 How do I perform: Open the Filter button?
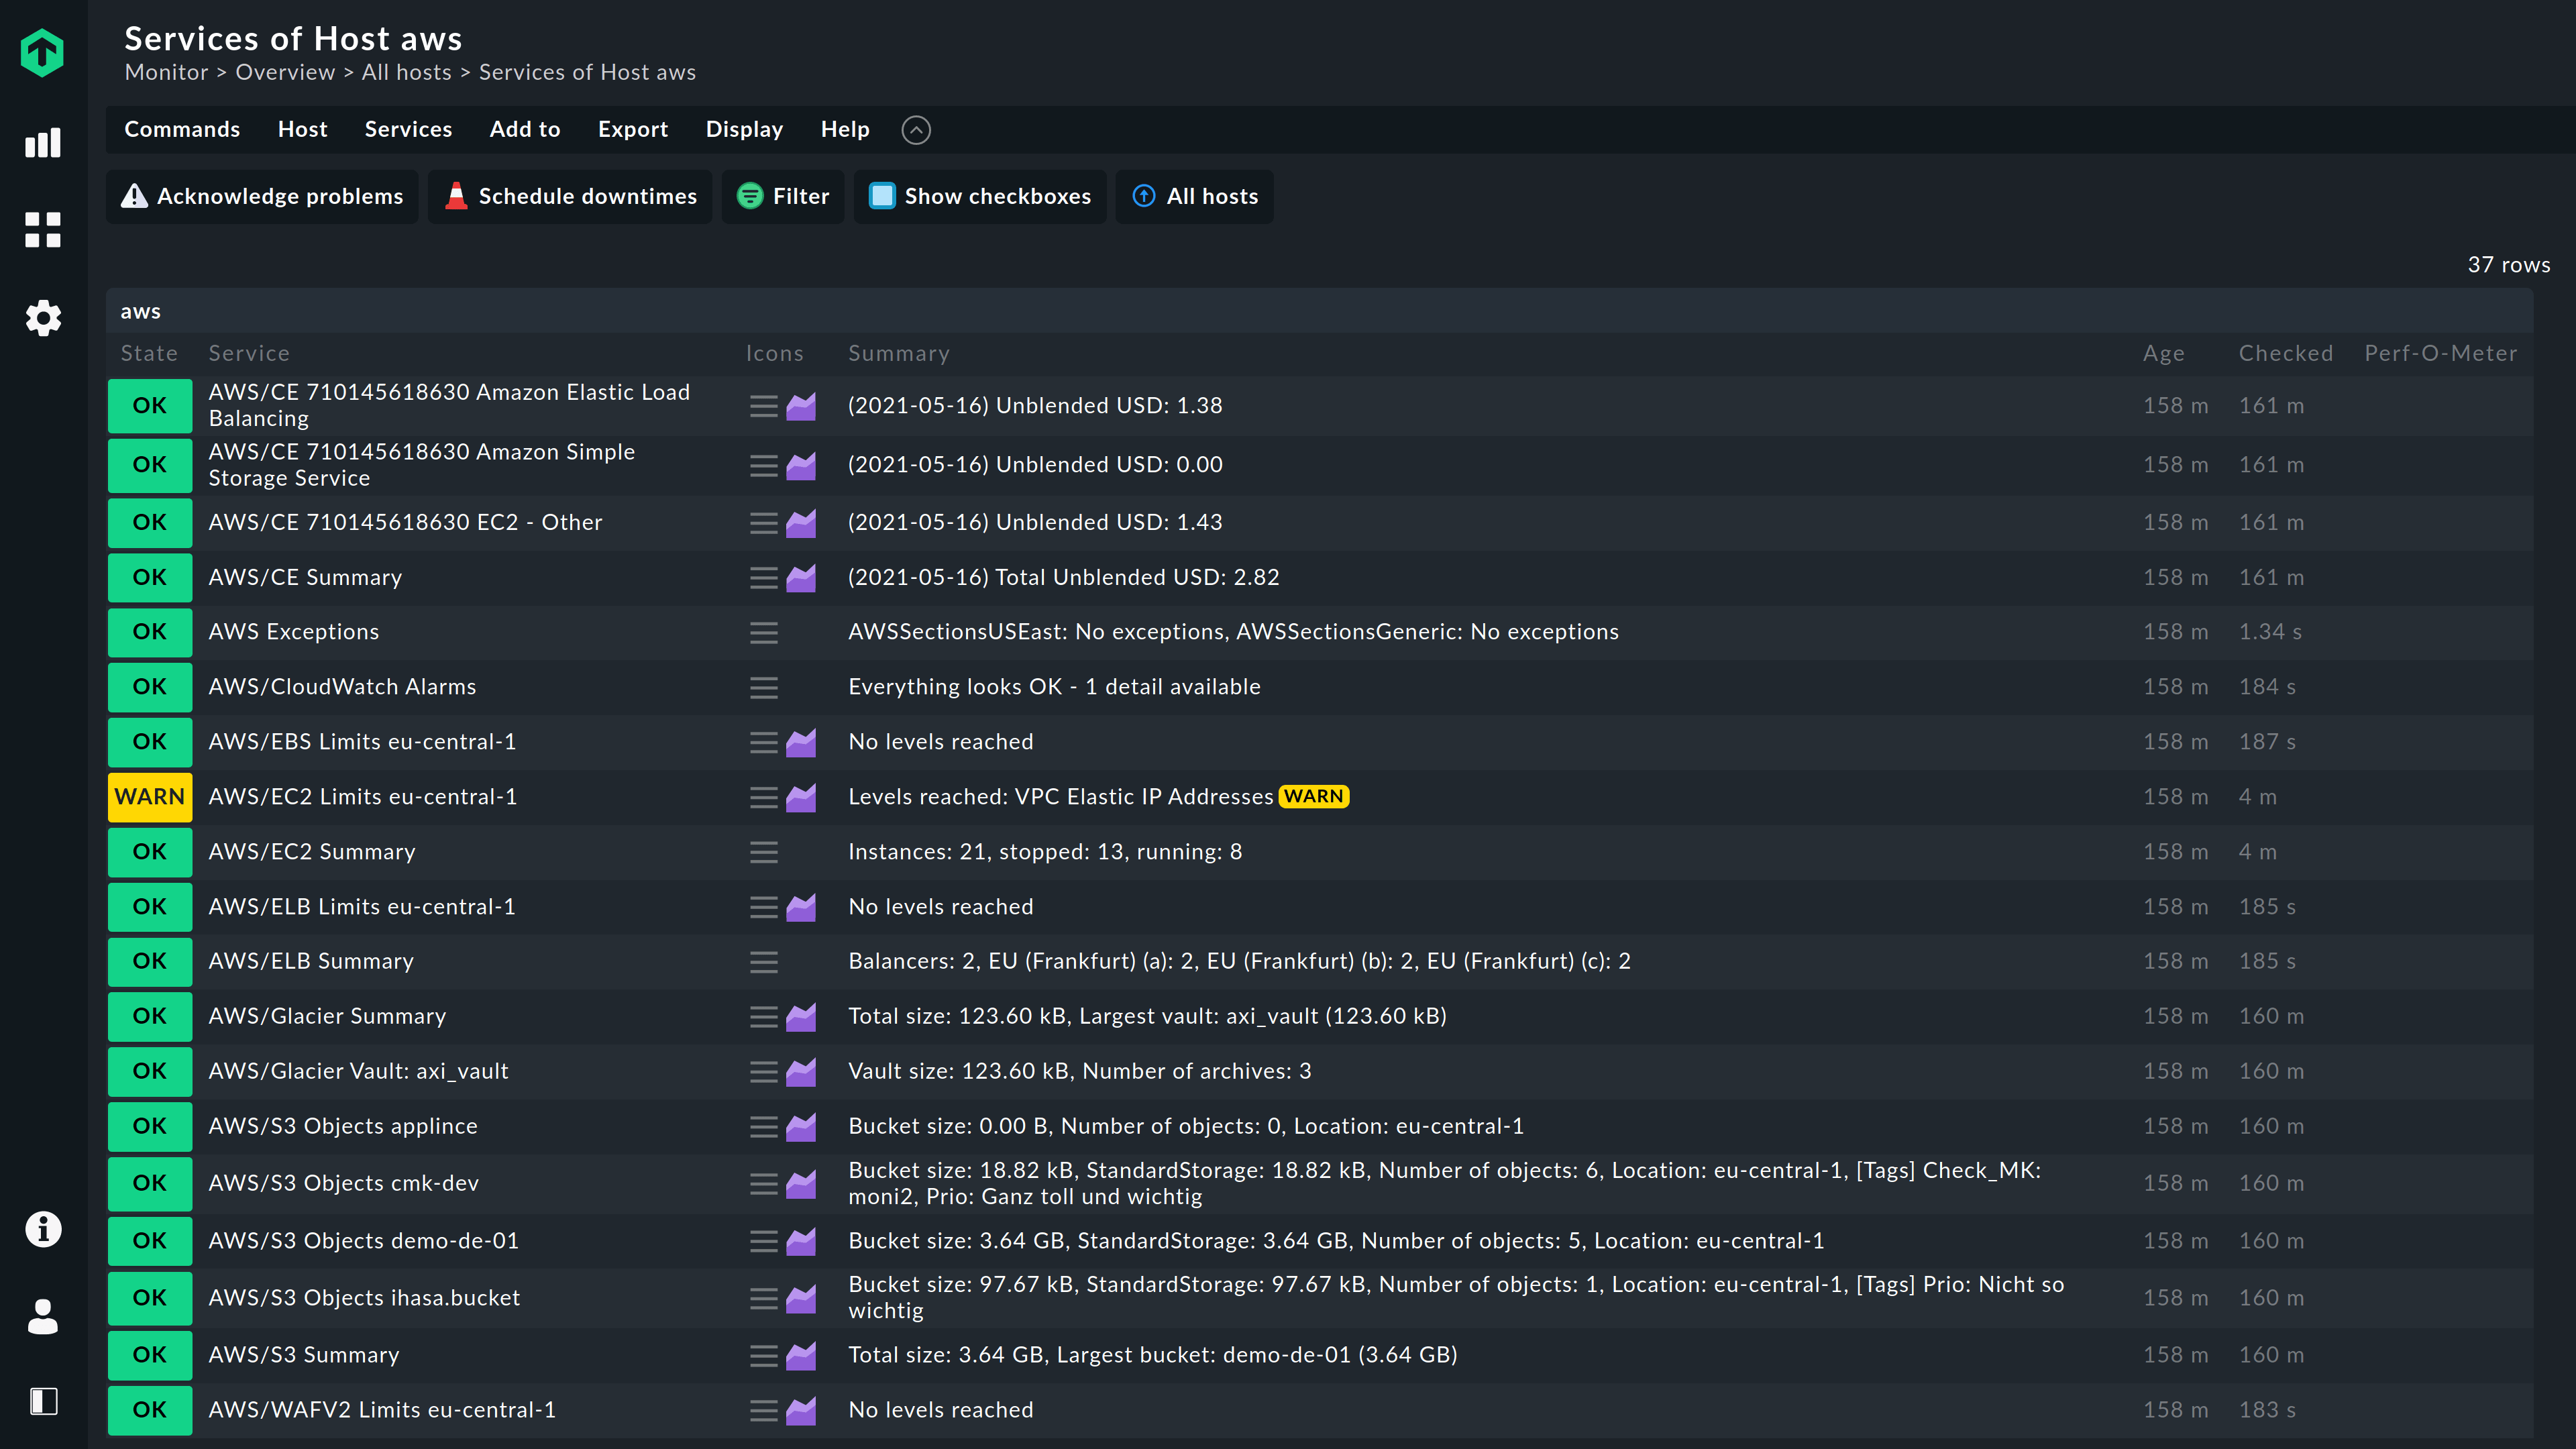coord(783,196)
